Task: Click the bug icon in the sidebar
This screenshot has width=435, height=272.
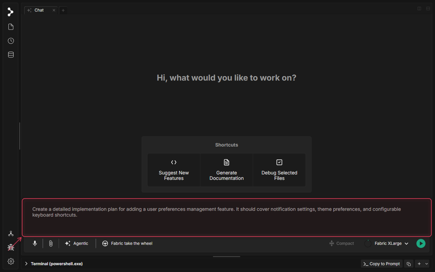Action: click(x=11, y=248)
